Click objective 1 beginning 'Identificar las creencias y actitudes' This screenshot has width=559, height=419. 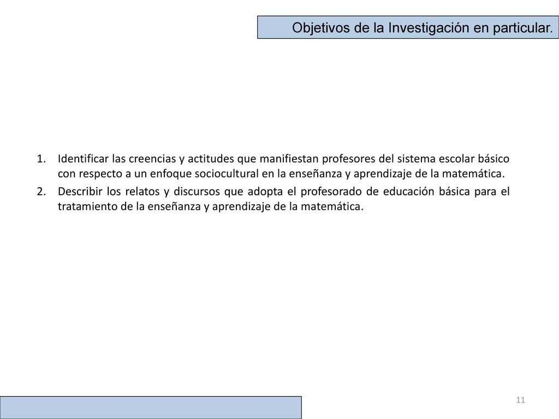point(283,166)
